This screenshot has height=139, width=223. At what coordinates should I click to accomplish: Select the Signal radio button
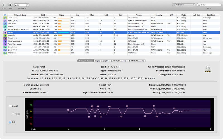coord(10,106)
